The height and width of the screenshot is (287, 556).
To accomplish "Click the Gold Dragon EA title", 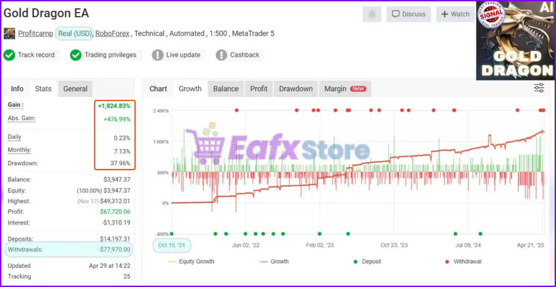I will (46, 13).
